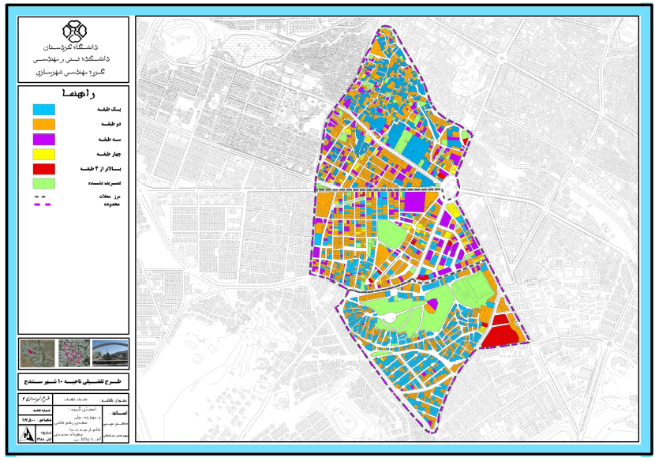This screenshot has width=655, height=461.
Task: Select the orange two-story legend swatch
Action: pos(43,124)
